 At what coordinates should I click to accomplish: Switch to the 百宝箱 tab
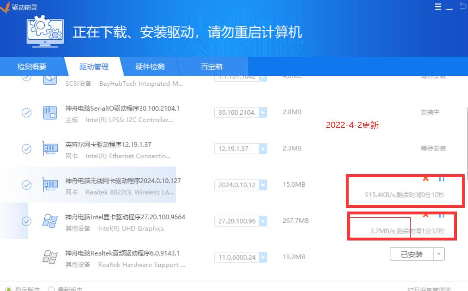coord(211,66)
